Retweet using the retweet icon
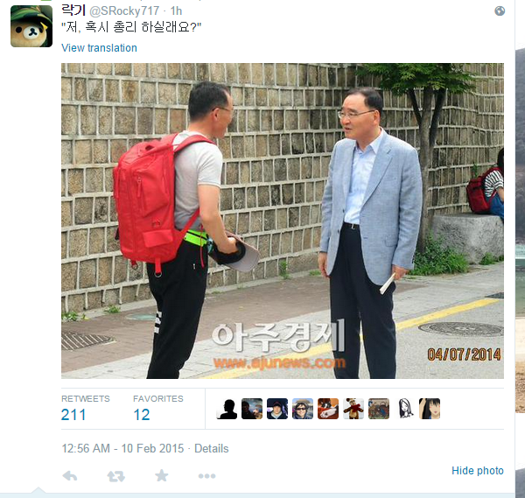 [x=115, y=476]
